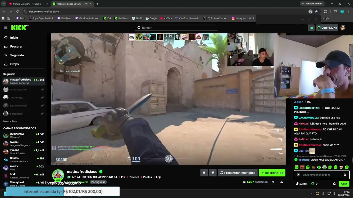The height and width of the screenshot is (198, 353).
Task: Open Drops in the sidebar
Action: tap(14, 64)
